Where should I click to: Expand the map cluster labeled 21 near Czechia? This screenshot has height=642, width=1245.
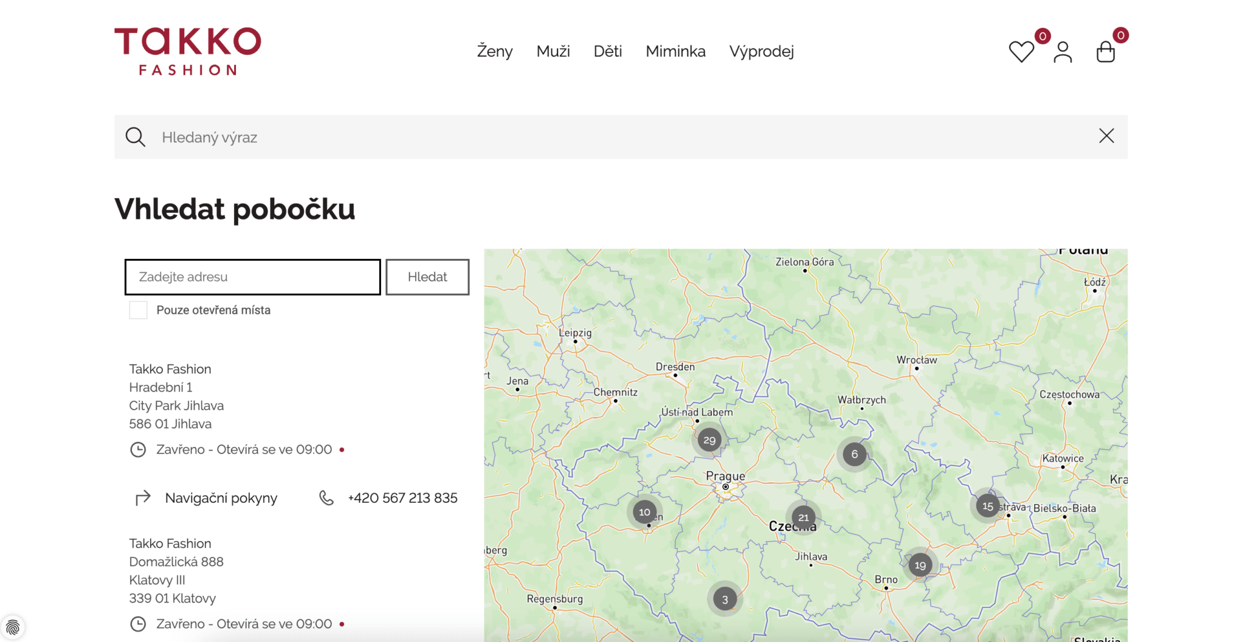tap(804, 517)
